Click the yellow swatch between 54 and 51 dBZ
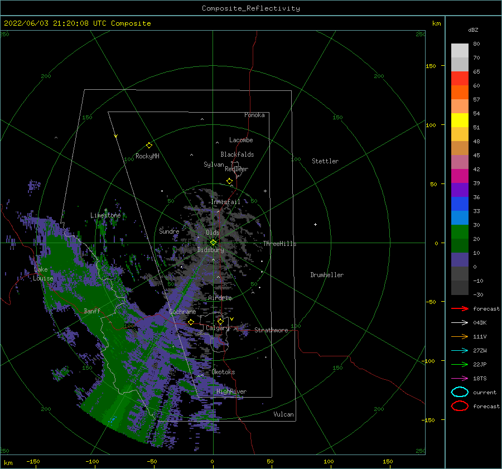Screen dimensions: 502x469 [x=460, y=120]
